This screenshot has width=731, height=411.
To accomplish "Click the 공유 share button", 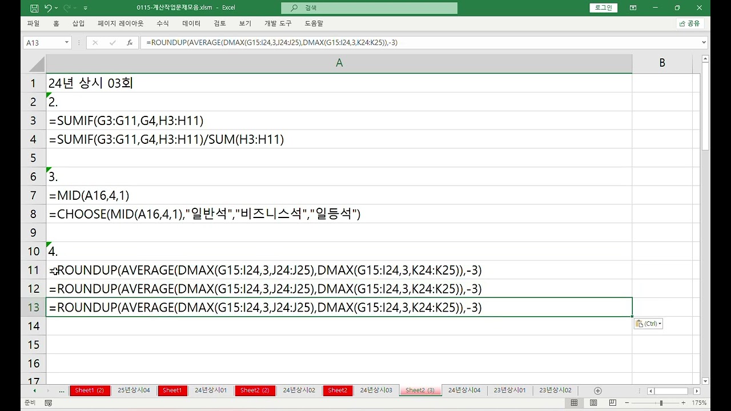I will point(689,23).
